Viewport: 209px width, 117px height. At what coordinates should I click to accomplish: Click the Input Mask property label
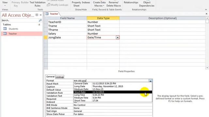[x=52, y=84]
